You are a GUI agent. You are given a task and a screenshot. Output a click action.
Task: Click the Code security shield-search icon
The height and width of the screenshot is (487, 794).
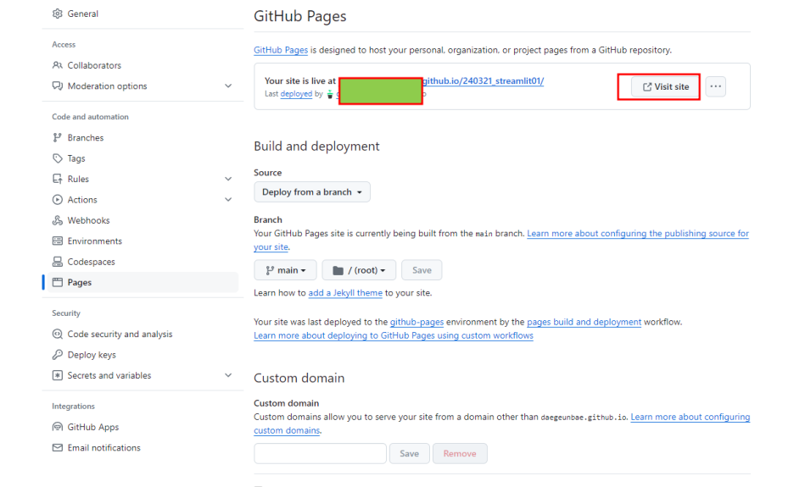(x=57, y=335)
